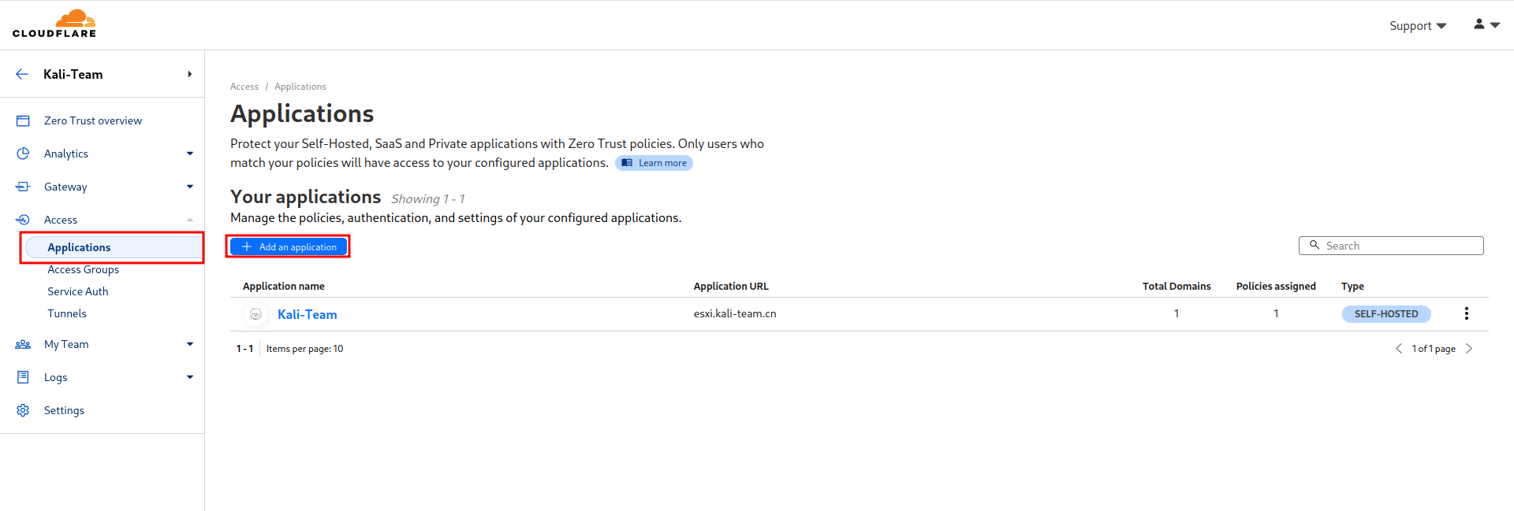Viewport: 1514px width, 511px height.
Task: Click the Total Domains column header
Action: pos(1177,286)
